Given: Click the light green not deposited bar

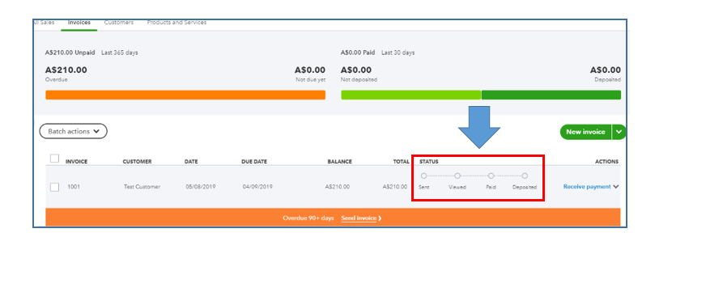Looking at the screenshot, I should point(410,95).
